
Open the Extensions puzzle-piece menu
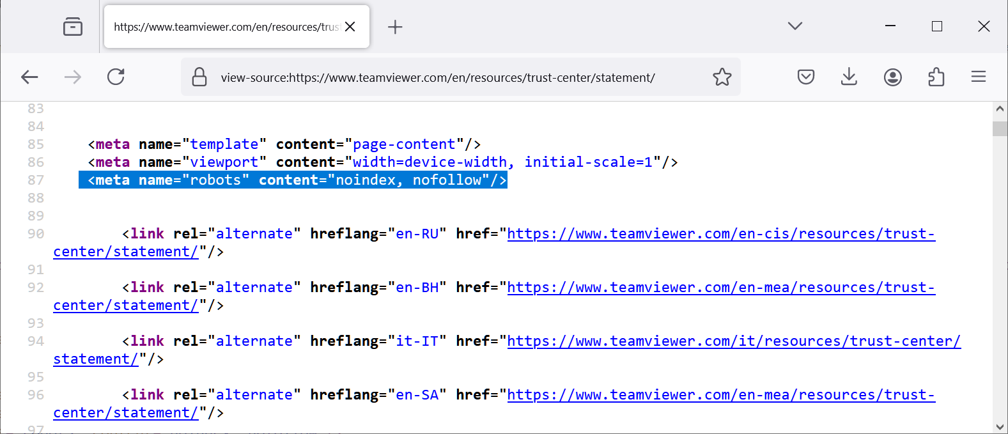tap(936, 77)
